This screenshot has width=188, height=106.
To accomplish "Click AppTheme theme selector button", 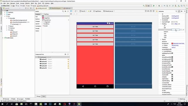I will click(x=97, y=11).
